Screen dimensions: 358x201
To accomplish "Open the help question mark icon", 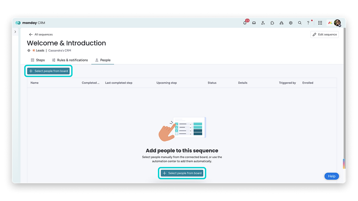I will [308, 23].
